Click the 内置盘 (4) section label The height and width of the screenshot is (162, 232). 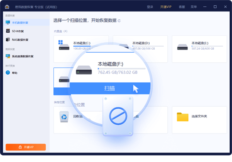click(x=61, y=31)
